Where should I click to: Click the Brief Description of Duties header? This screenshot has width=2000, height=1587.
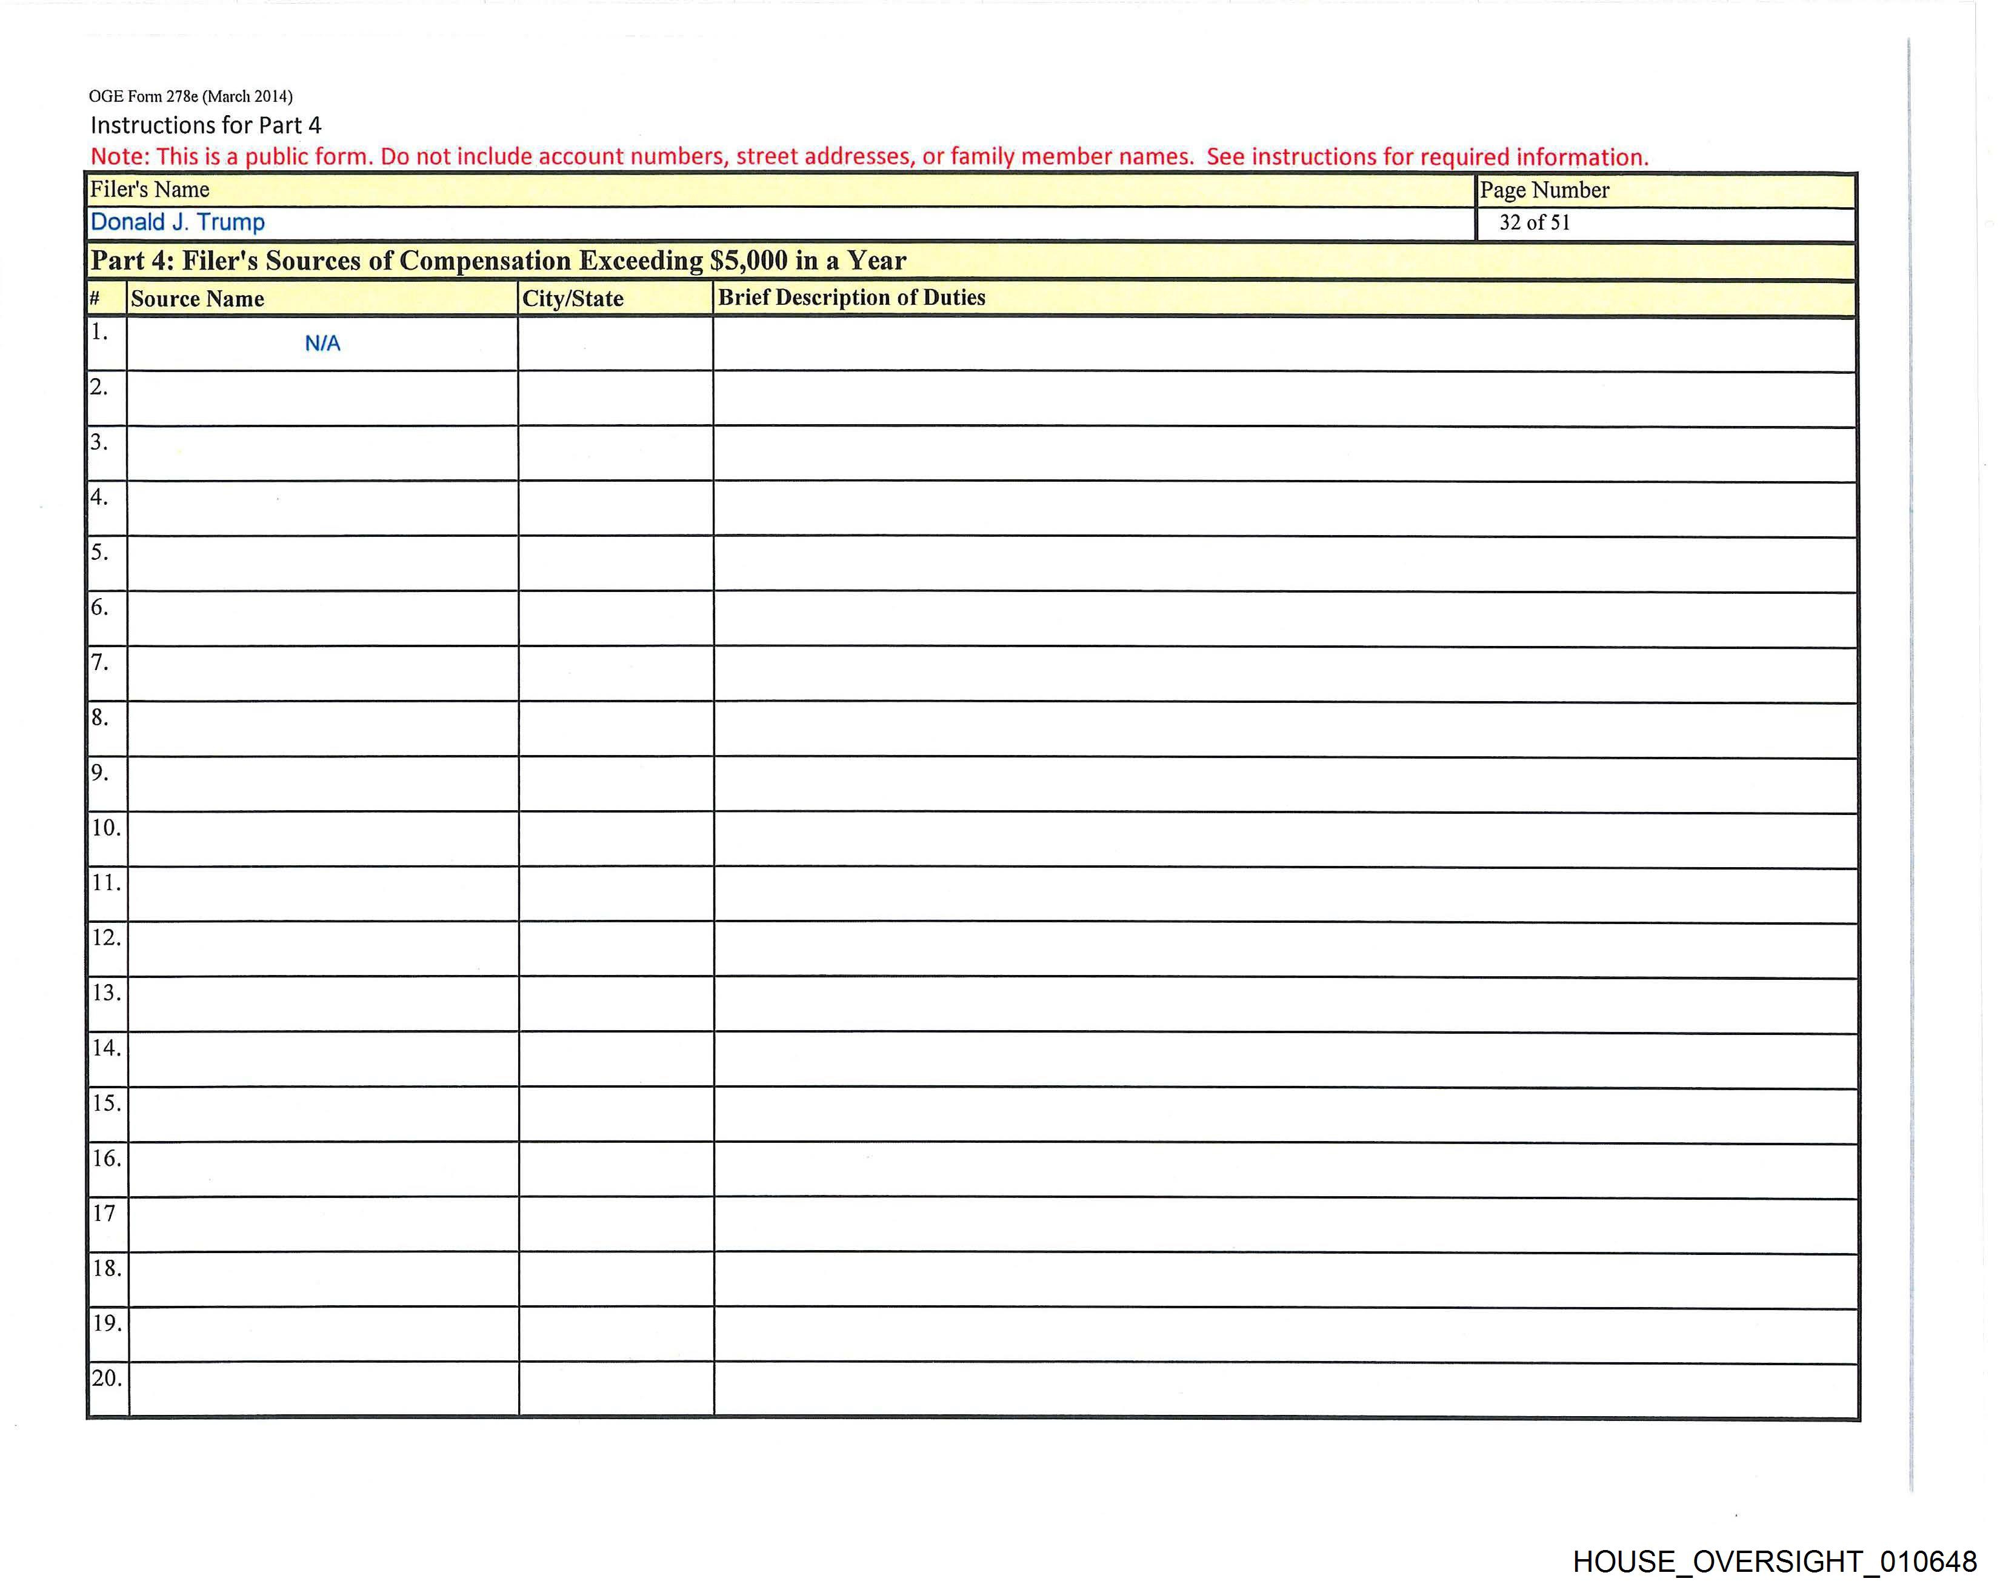coord(851,298)
